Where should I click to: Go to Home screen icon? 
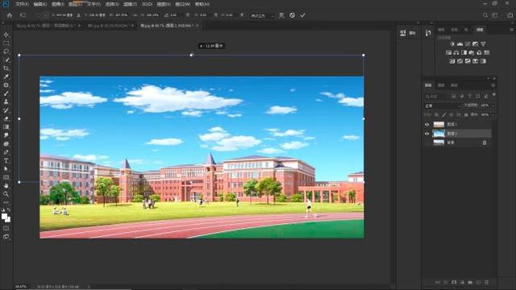point(9,15)
